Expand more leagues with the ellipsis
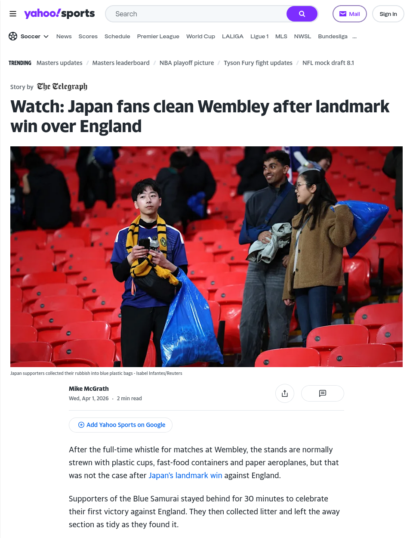The height and width of the screenshot is (538, 413). [x=354, y=37]
